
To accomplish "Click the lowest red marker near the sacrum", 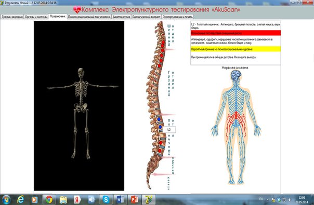I will click(x=160, y=151).
